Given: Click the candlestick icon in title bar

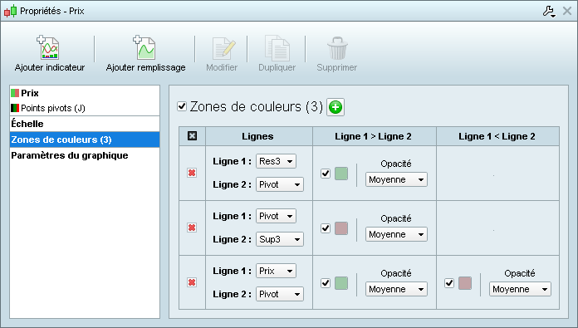Looking at the screenshot, I should [x=10, y=11].
